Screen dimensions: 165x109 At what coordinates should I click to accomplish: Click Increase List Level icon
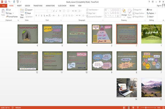click(x=76, y=11)
